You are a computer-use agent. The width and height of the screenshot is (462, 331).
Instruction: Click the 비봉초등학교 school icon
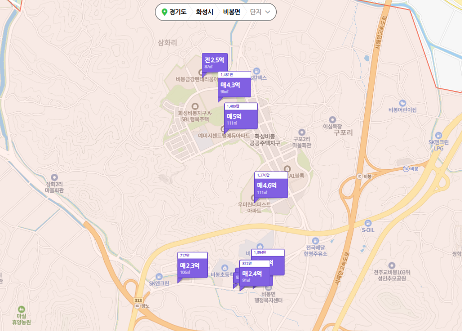point(224,268)
